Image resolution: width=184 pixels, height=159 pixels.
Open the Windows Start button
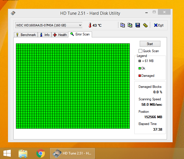pyautogui.click(x=7, y=153)
